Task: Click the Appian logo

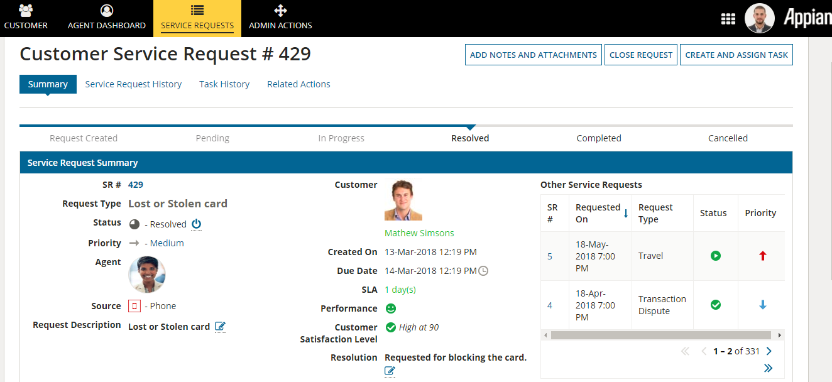Action: point(807,18)
